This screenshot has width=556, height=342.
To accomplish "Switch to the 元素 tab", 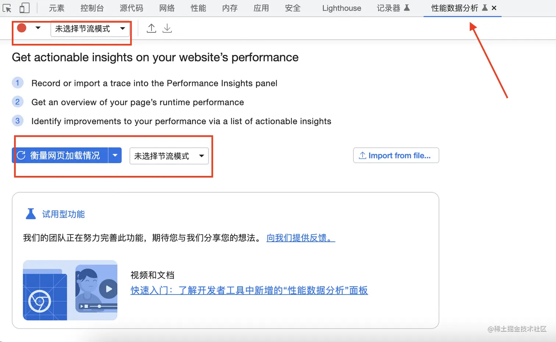I will [x=56, y=8].
